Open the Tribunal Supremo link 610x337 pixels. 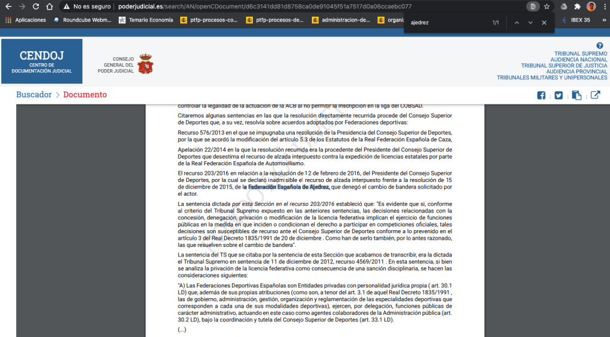pos(580,54)
